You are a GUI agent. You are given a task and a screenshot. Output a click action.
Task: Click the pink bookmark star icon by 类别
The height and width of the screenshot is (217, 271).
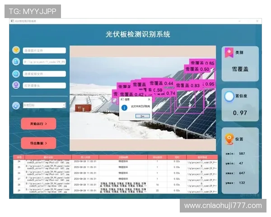(229, 52)
